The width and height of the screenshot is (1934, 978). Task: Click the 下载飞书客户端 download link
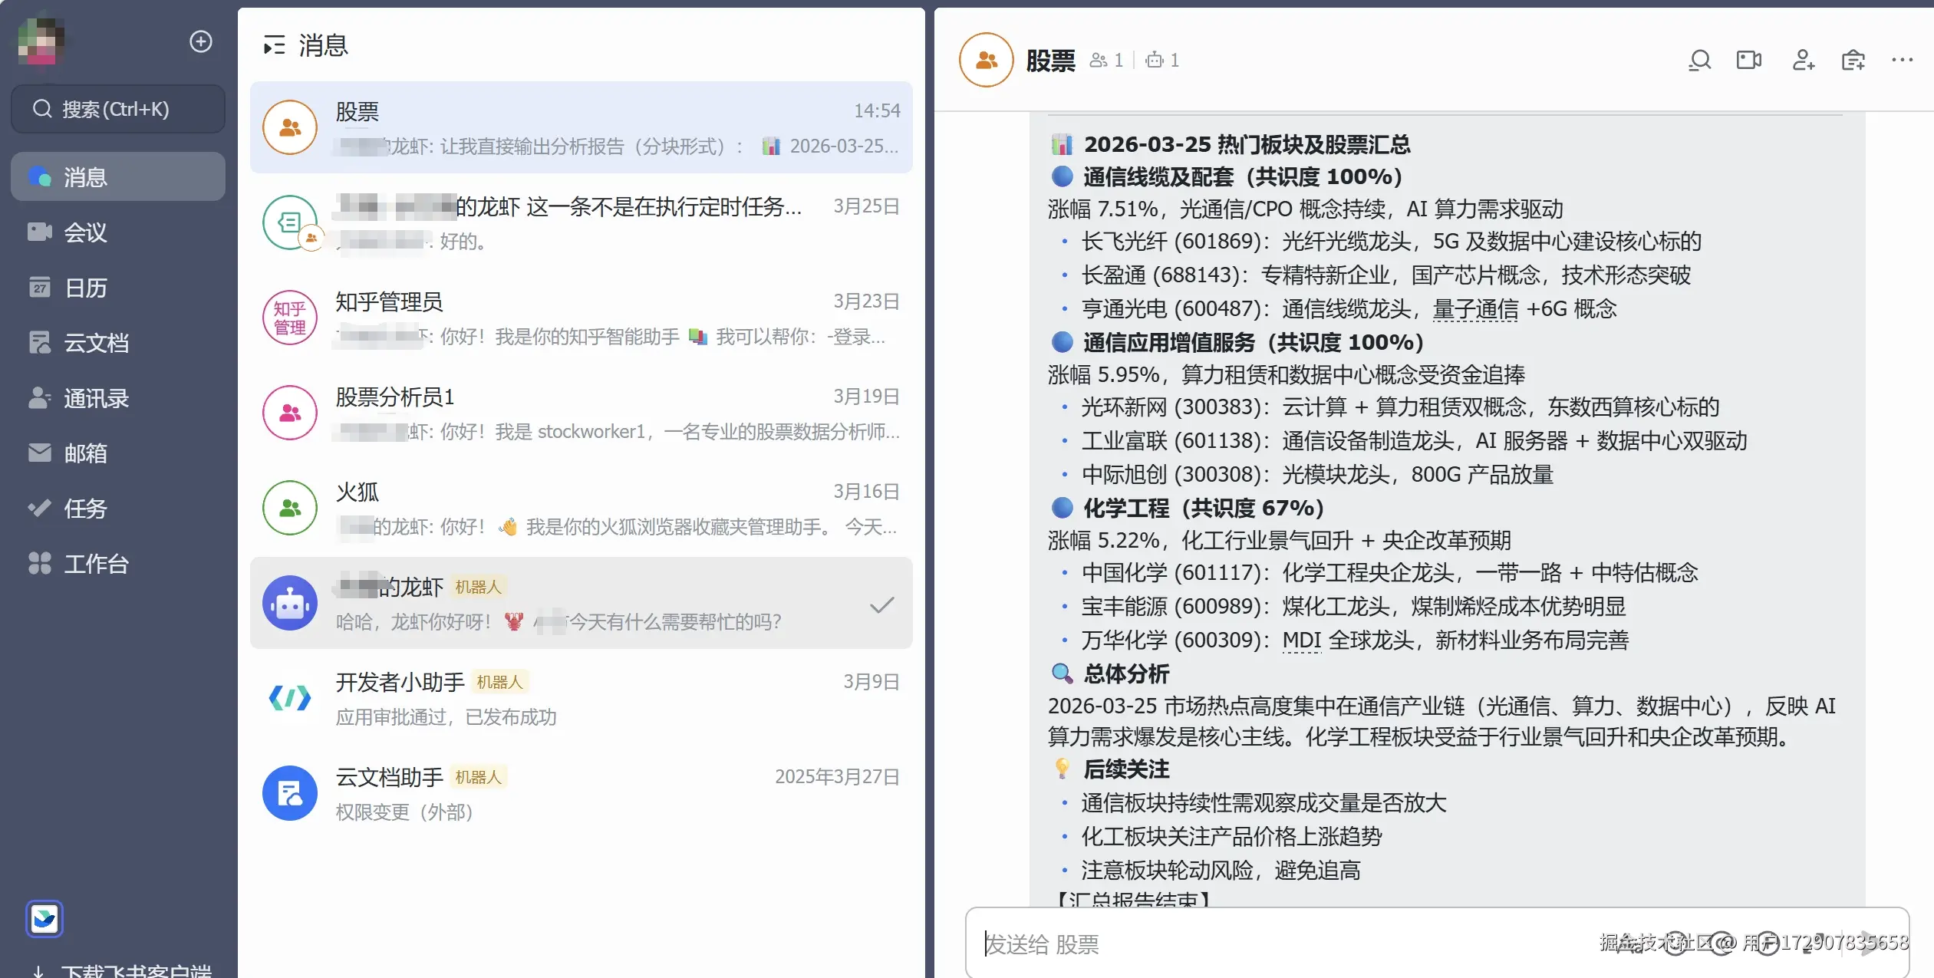pos(119,970)
